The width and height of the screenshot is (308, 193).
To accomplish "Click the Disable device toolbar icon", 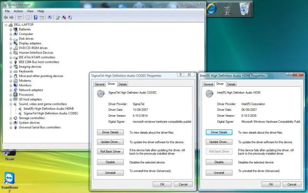I will (x=70, y=17).
